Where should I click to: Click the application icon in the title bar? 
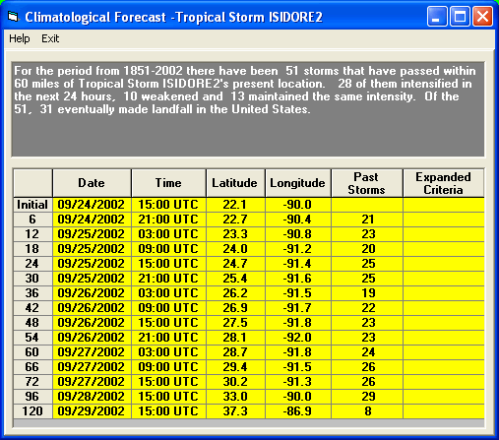[13, 17]
